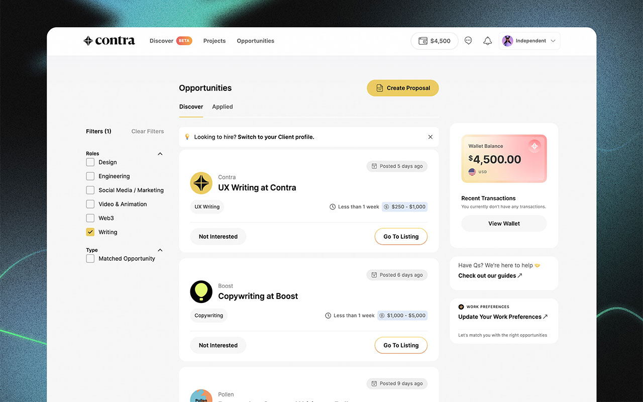Check the Design role checkbox
Viewport: 643px width, 402px height.
coord(90,162)
